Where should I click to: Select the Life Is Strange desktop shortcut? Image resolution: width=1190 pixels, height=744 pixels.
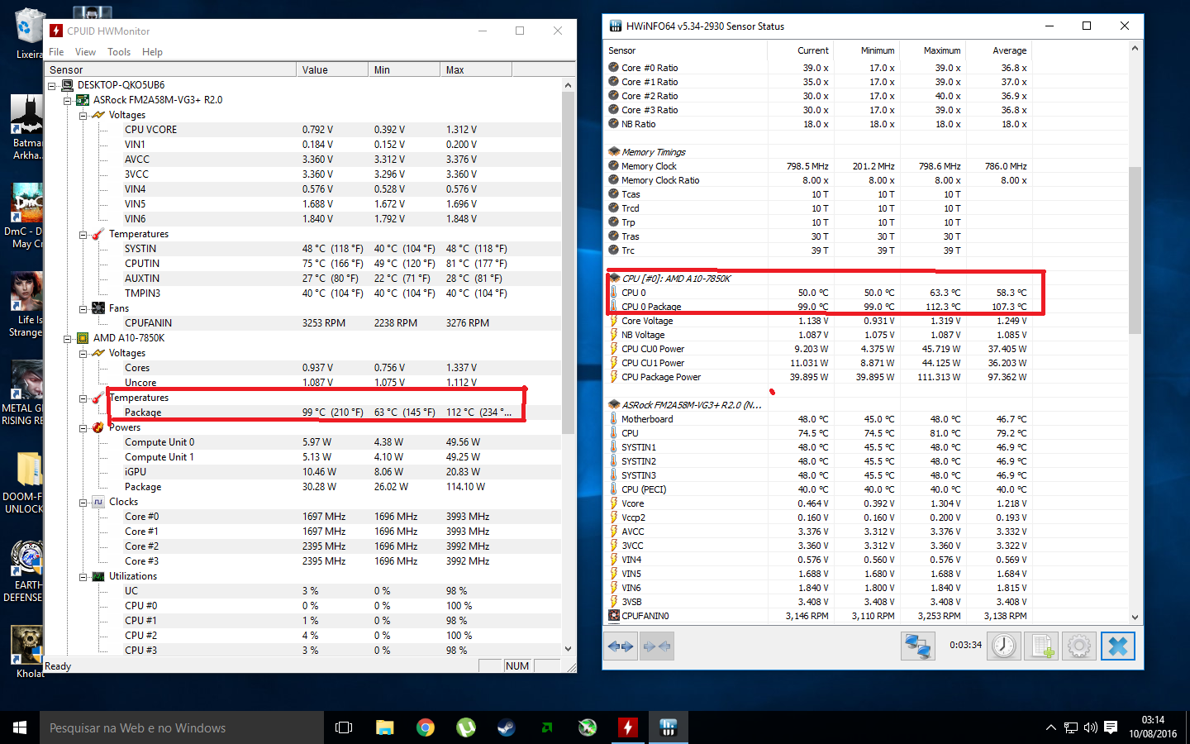pos(26,305)
